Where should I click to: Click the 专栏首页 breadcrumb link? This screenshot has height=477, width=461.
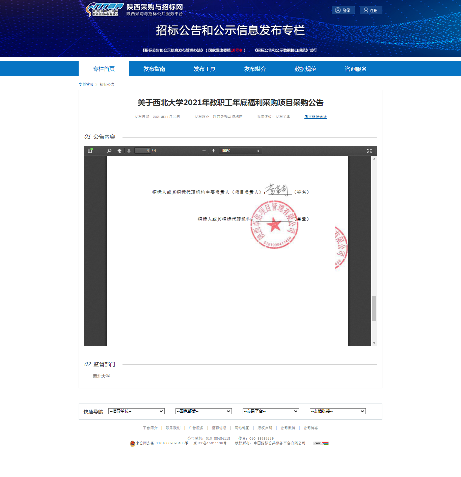[86, 84]
